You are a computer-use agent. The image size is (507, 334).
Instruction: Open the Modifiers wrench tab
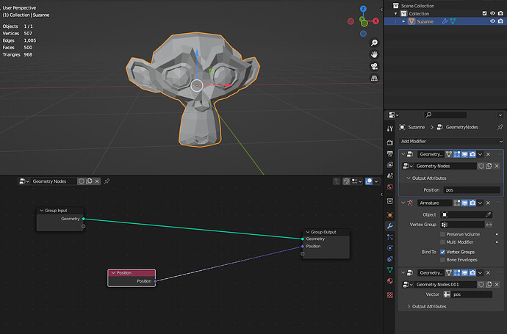tap(390, 226)
